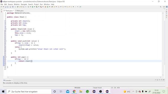
Task: Click the Coverage launch toolbar icon
Action: tap(37, 7)
